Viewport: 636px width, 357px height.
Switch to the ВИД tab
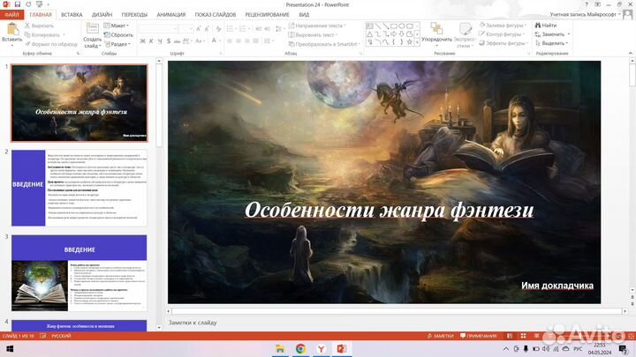click(x=304, y=15)
